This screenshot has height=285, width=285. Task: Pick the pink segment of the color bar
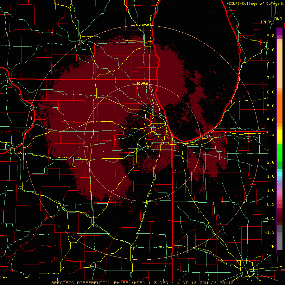point(280,192)
